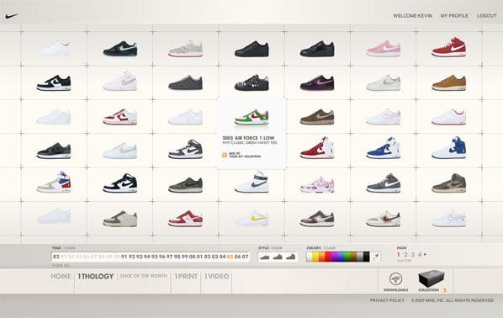The image size is (503, 318).
Task: Pick the red color swatch
Action: coord(328,257)
